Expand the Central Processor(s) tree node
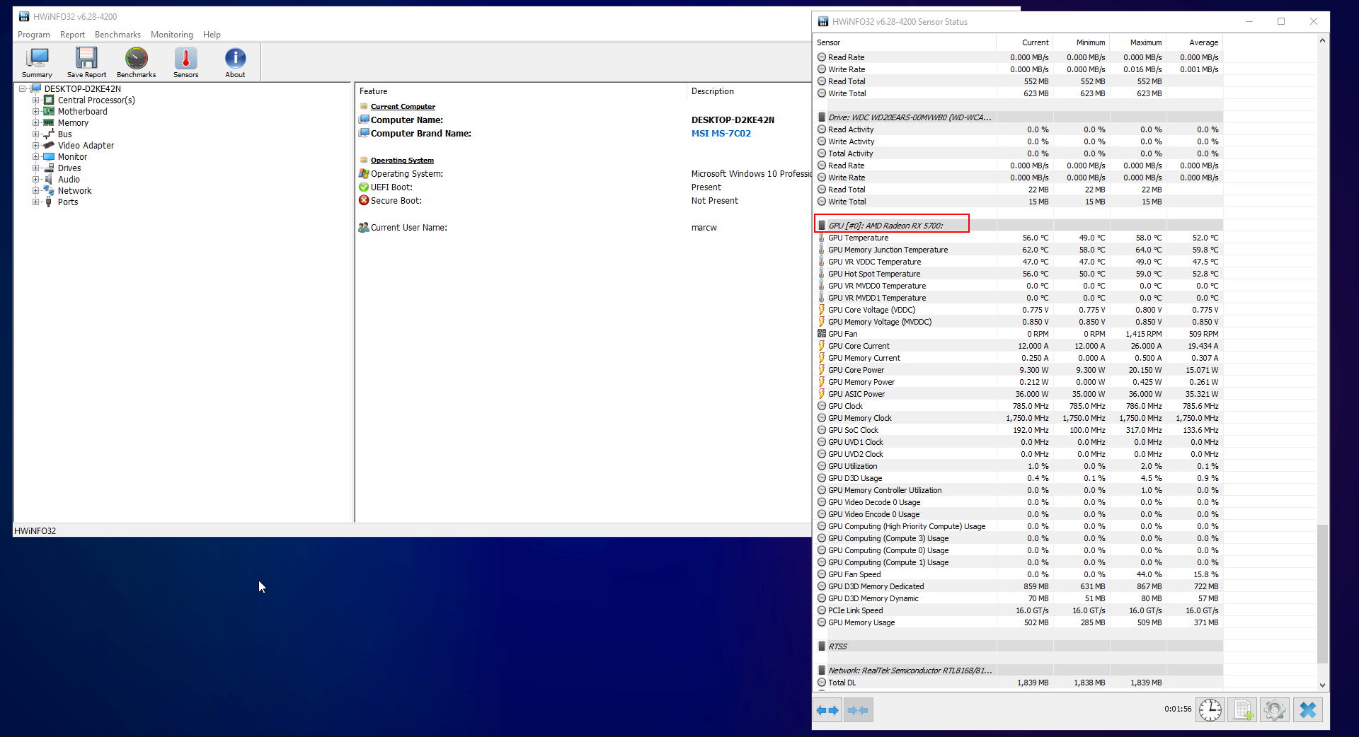The height and width of the screenshot is (737, 1359). (35, 100)
